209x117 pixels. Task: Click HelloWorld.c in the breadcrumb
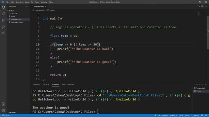pos(40,10)
